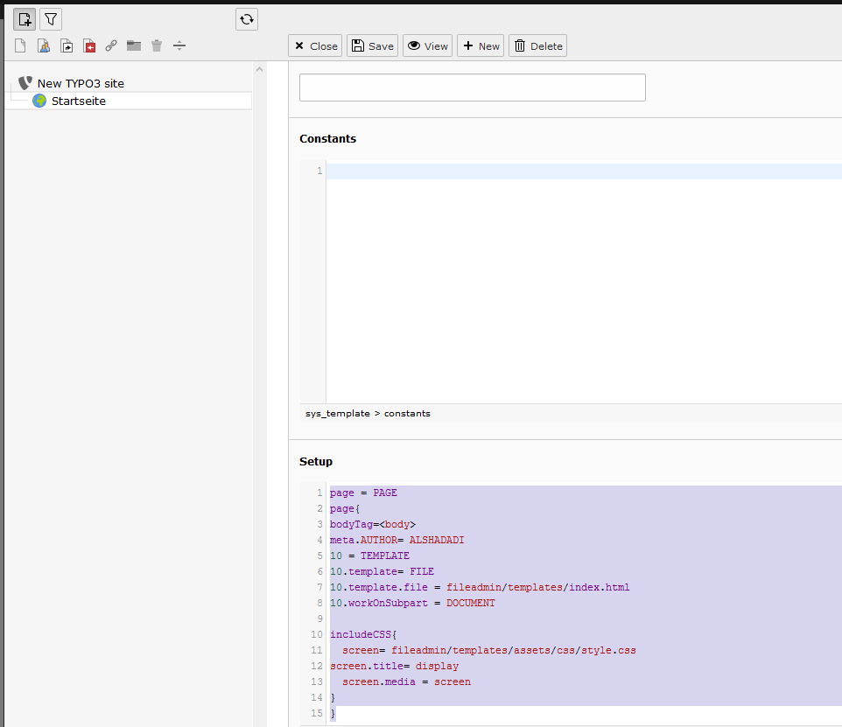Delete the current template record
Image resolution: width=842 pixels, height=727 pixels.
[537, 45]
